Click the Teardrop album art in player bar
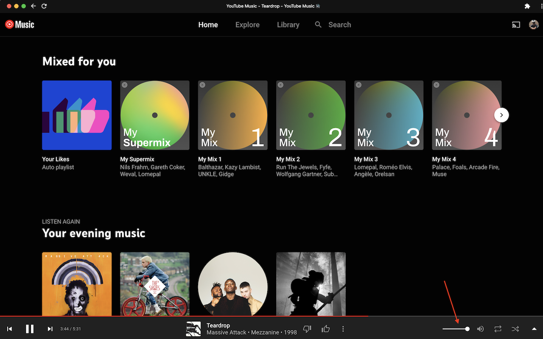 pyautogui.click(x=193, y=329)
